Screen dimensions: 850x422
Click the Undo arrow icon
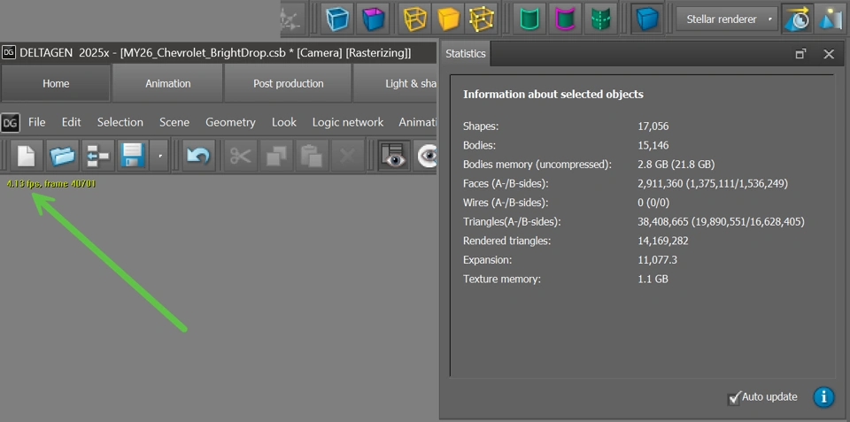(x=198, y=156)
